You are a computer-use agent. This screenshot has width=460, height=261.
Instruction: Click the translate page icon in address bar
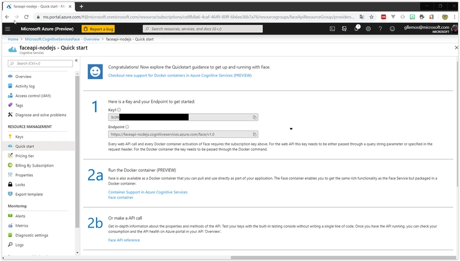coord(362,17)
